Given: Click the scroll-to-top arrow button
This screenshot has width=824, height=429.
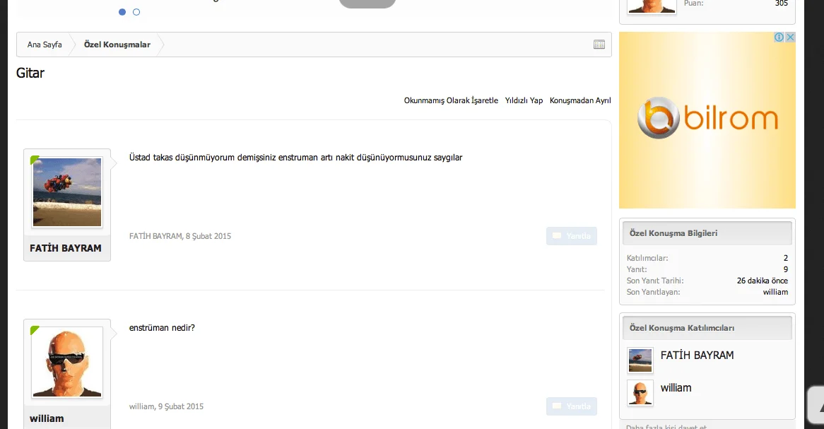Looking at the screenshot, I should (x=816, y=404).
